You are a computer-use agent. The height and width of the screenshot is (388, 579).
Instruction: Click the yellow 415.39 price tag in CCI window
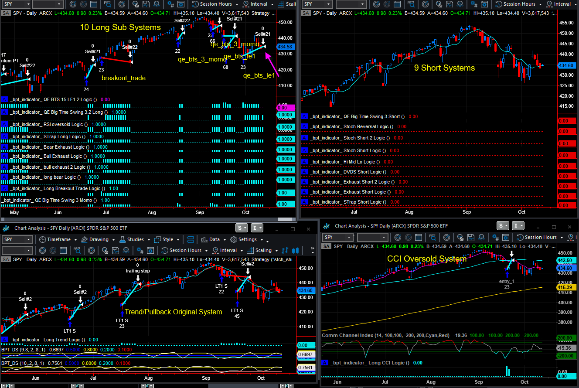point(567,288)
